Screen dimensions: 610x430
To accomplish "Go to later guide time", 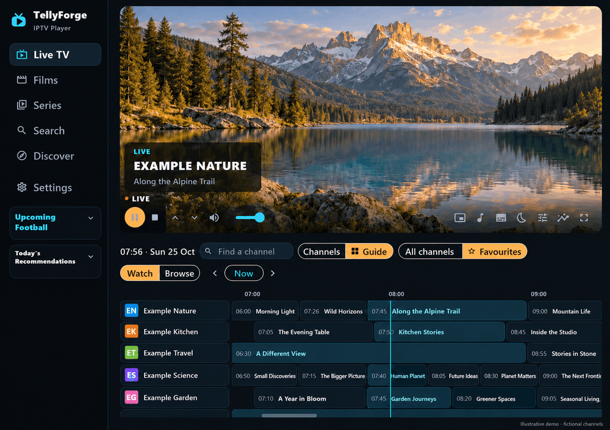I will [x=273, y=273].
